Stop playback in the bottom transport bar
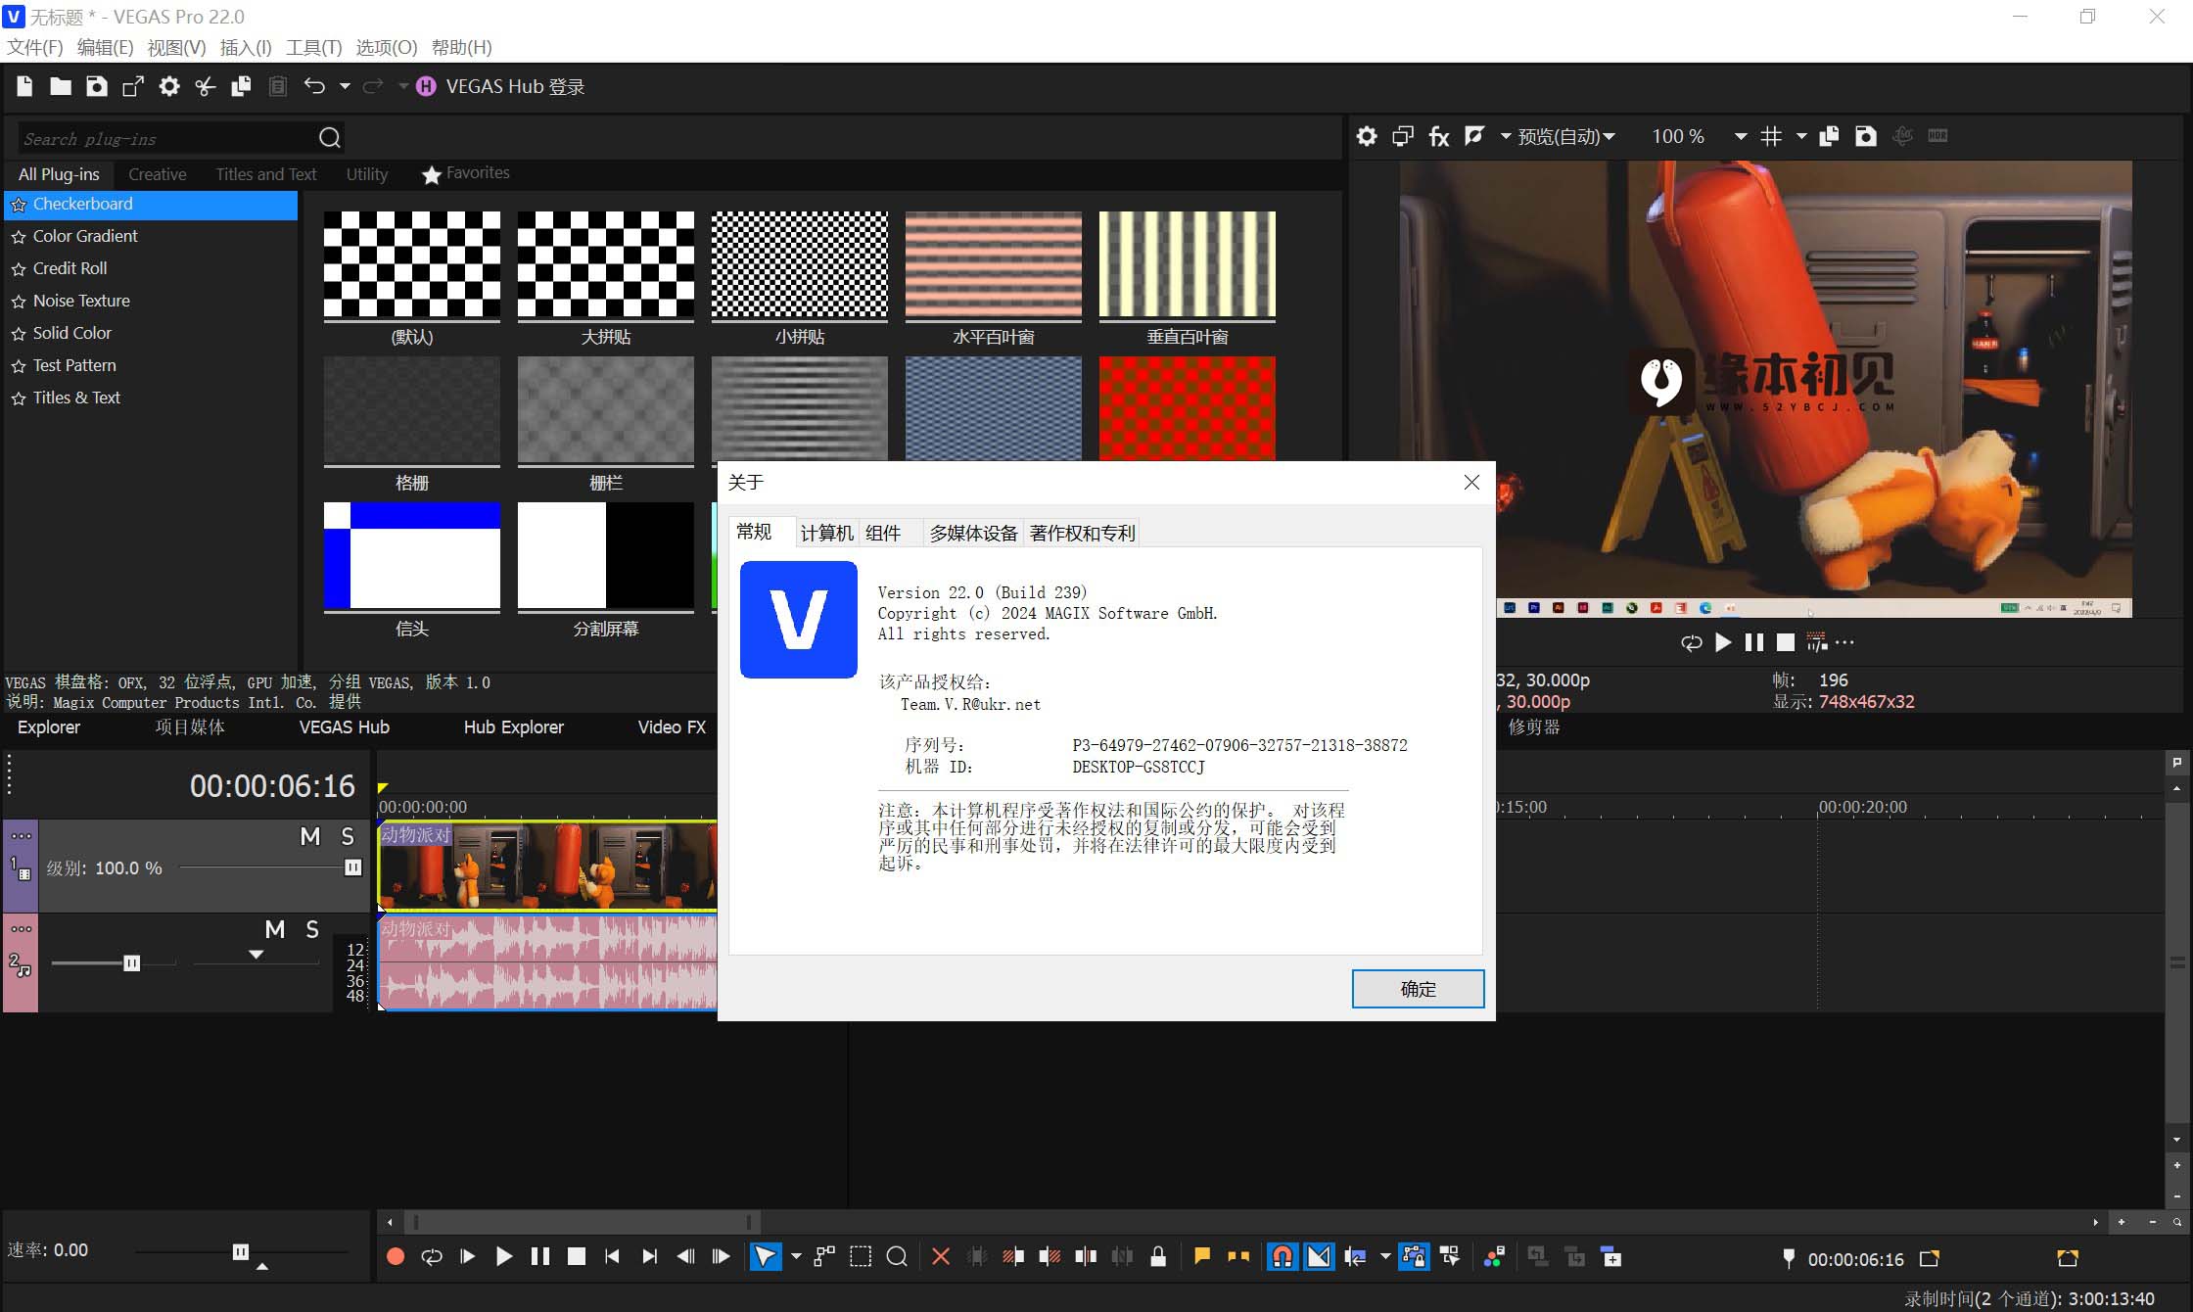The height and width of the screenshot is (1312, 2193). pyautogui.click(x=577, y=1256)
